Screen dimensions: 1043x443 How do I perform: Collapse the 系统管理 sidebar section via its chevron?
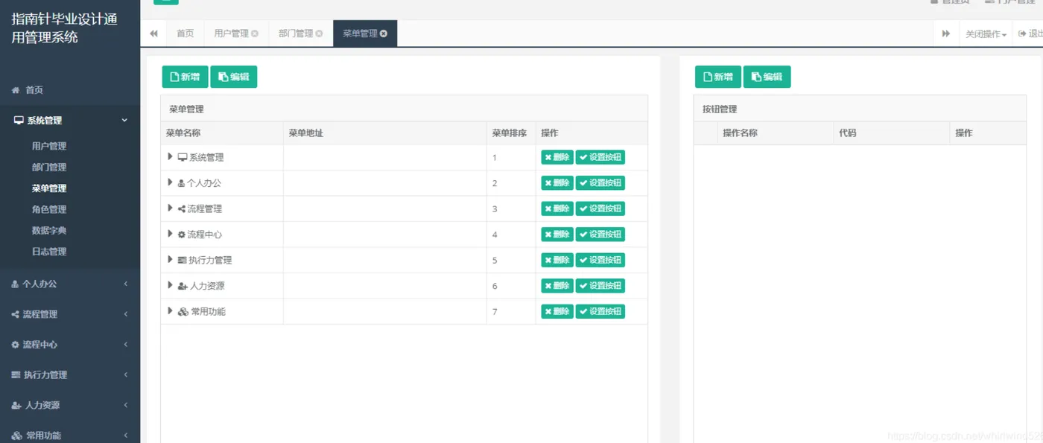[x=124, y=121]
